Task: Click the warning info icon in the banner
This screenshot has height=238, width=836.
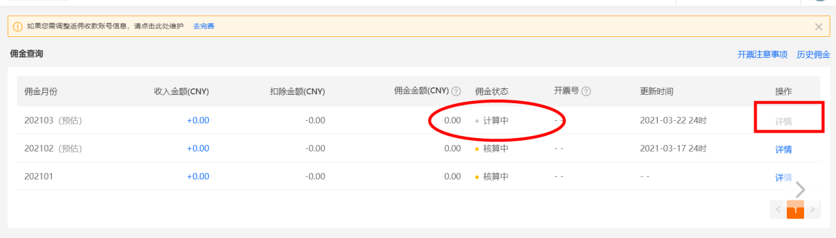Action: tap(18, 27)
